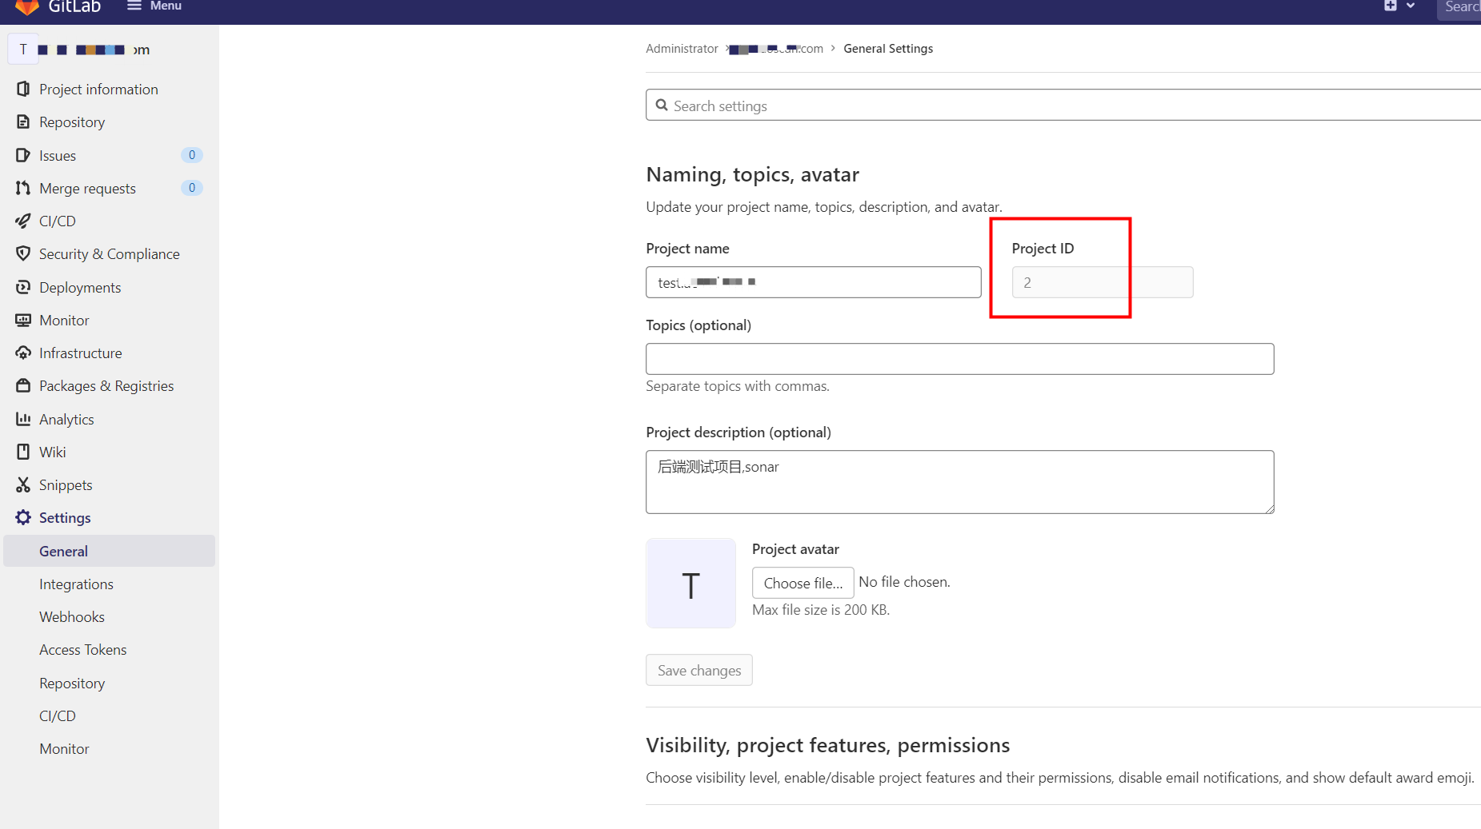Expand the Administrator breadcrumb path
1481x829 pixels.
coord(681,48)
